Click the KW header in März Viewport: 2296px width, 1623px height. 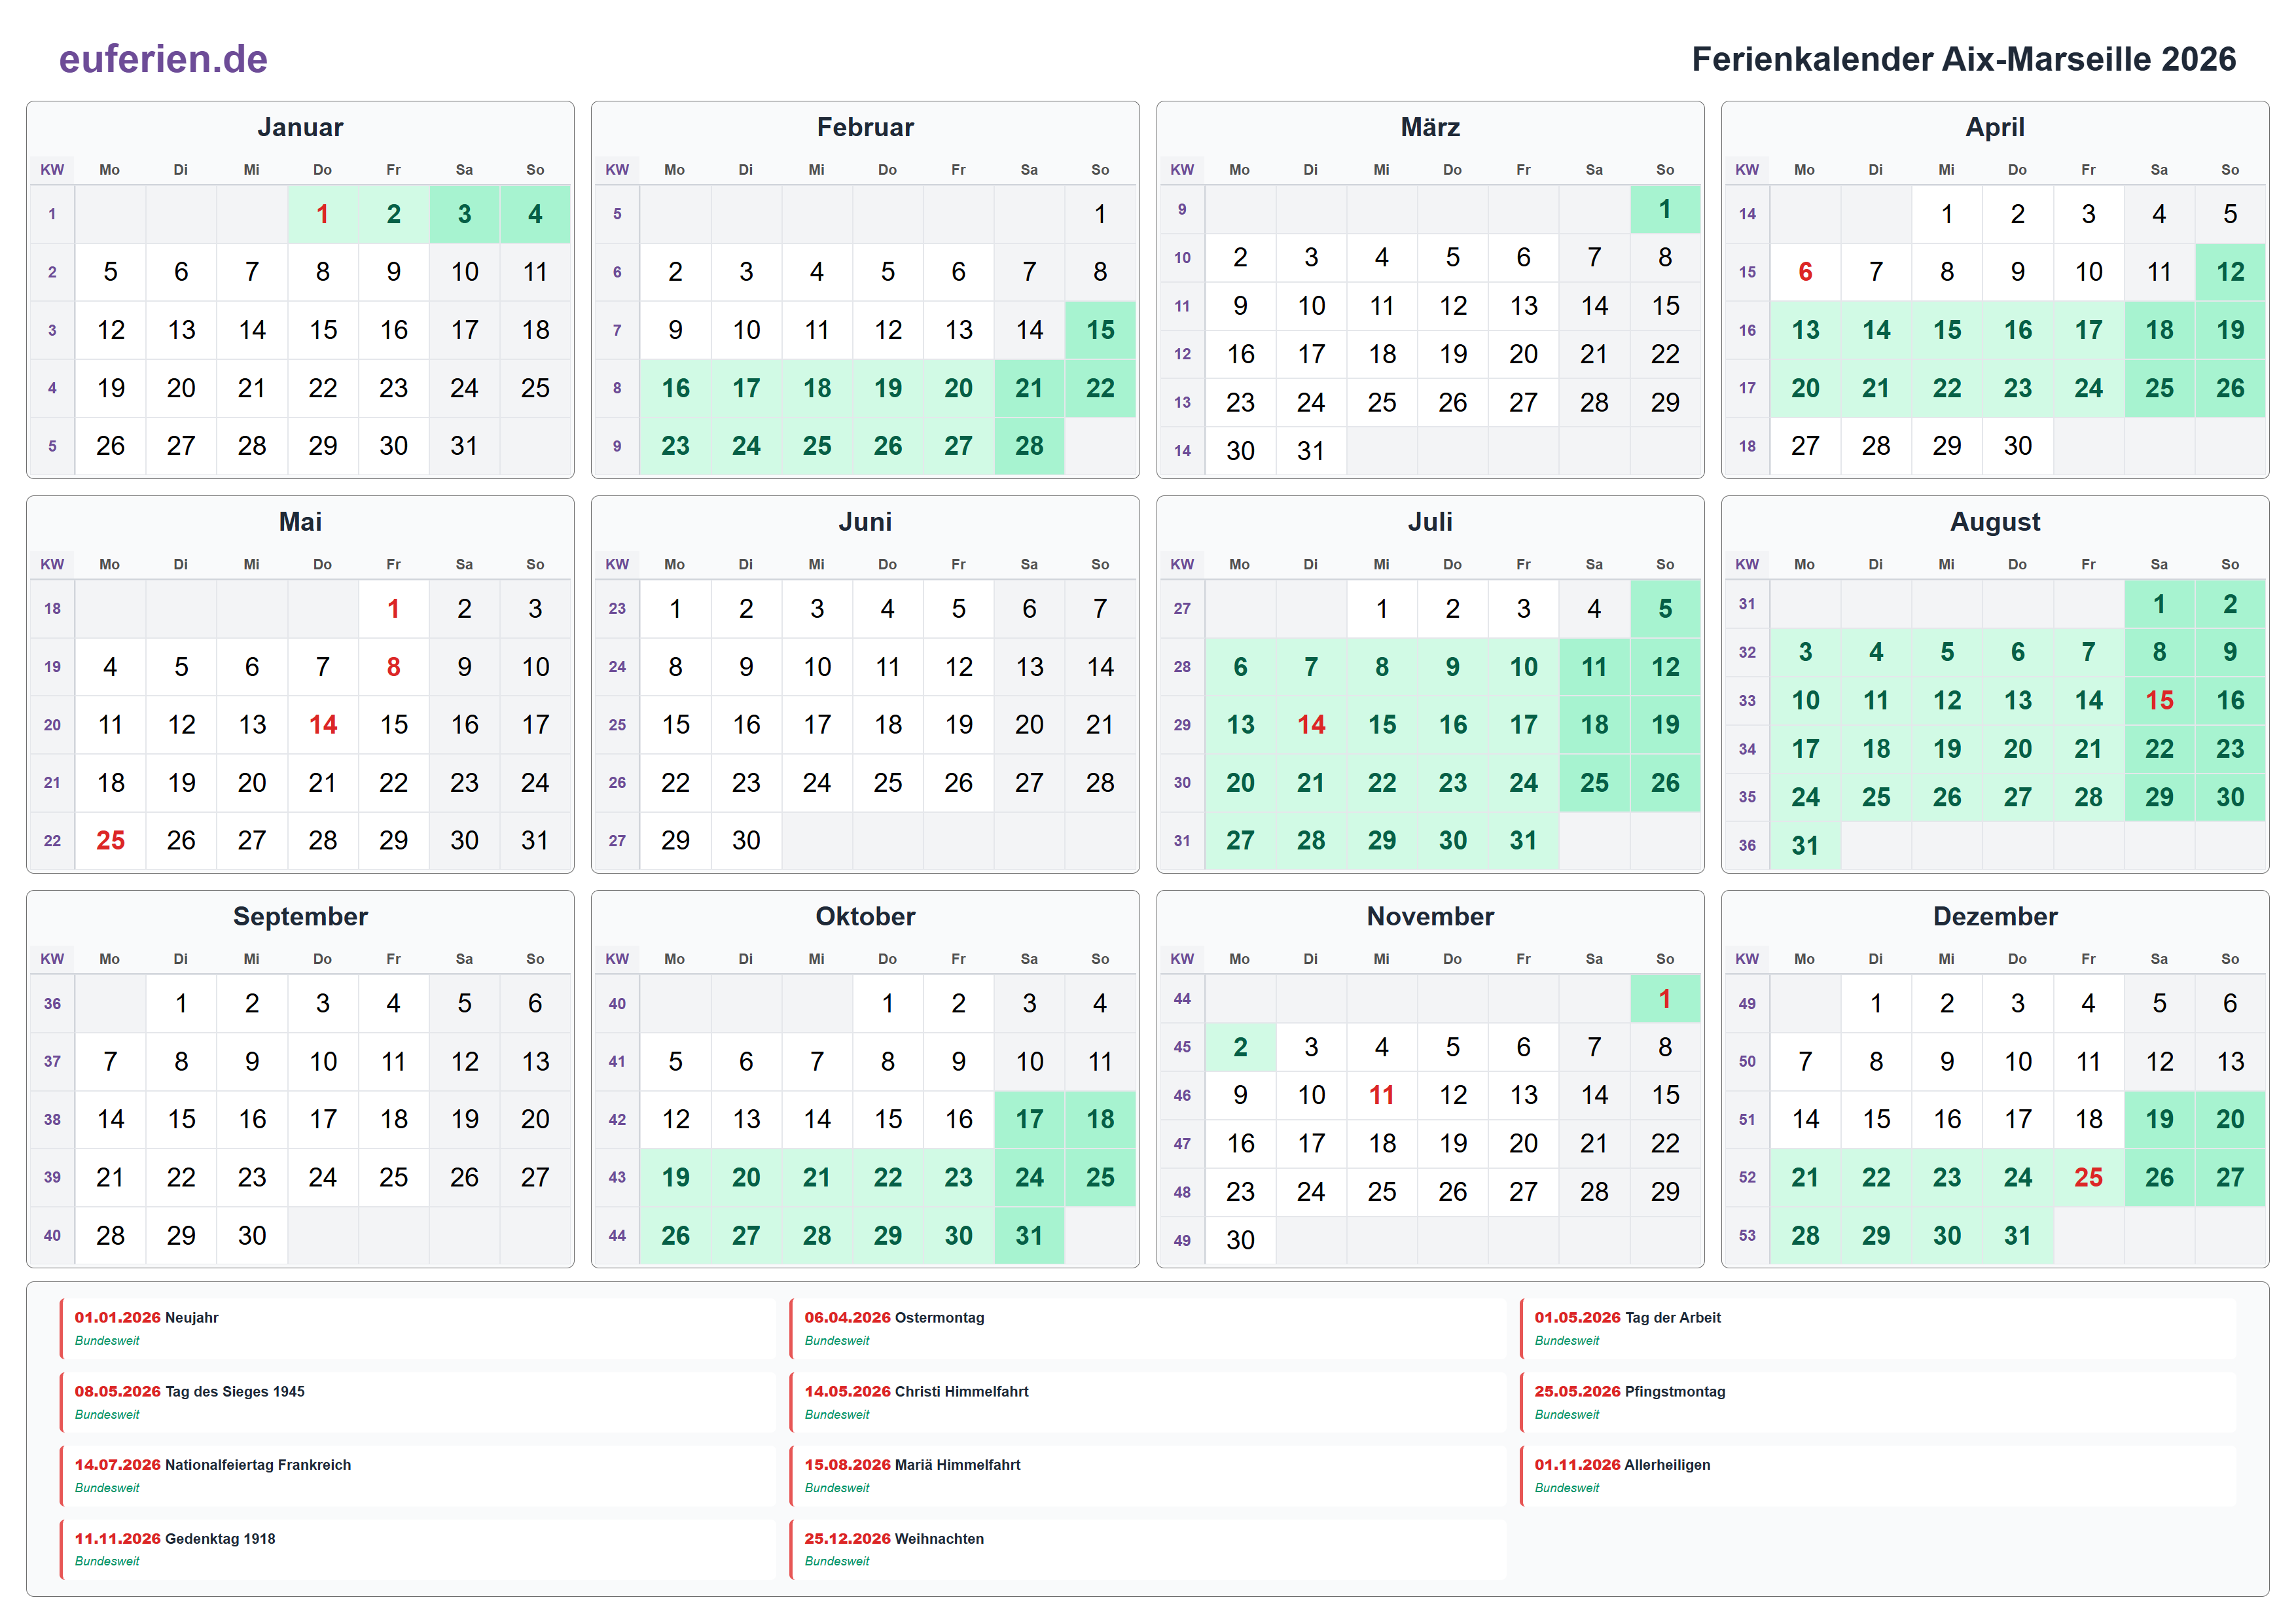tap(1181, 170)
